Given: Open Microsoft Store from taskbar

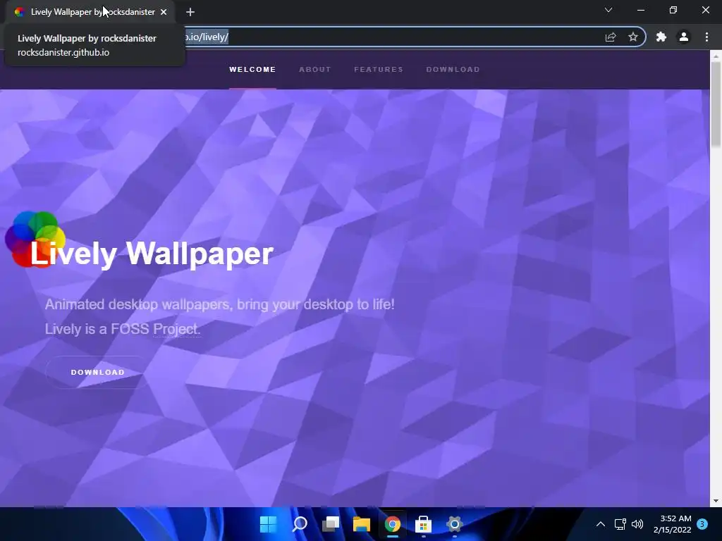Looking at the screenshot, I should click(x=423, y=524).
